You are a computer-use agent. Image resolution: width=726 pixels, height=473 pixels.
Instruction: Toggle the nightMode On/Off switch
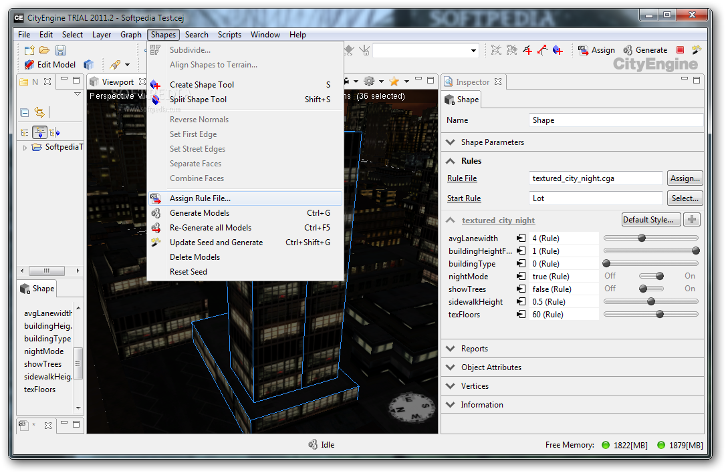tap(650, 276)
